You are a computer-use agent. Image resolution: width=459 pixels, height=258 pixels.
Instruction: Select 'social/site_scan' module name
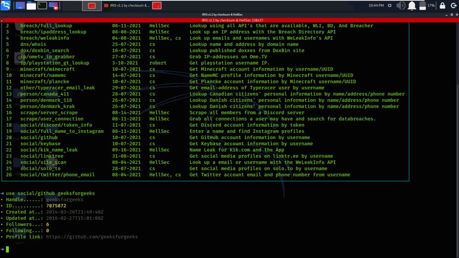tap(43, 162)
